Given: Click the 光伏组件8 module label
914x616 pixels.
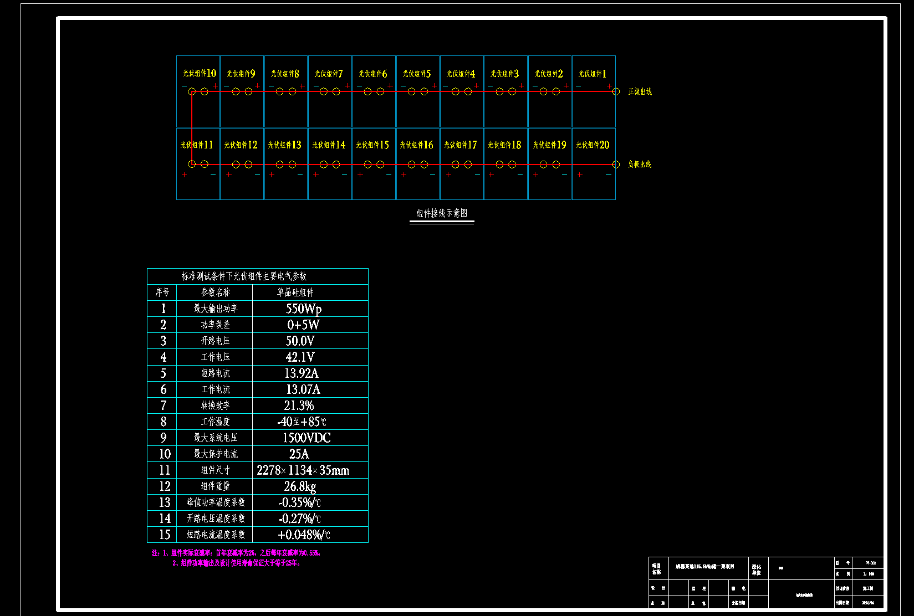Looking at the screenshot, I should pos(285,73).
